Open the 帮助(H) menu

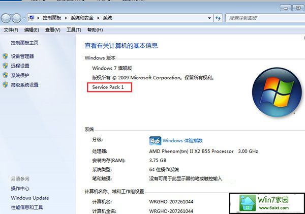point(95,30)
